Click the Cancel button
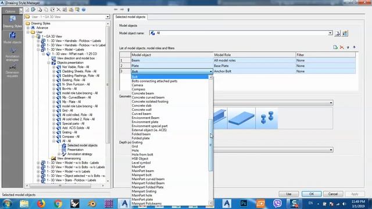The image size is (372, 209). [x=333, y=194]
